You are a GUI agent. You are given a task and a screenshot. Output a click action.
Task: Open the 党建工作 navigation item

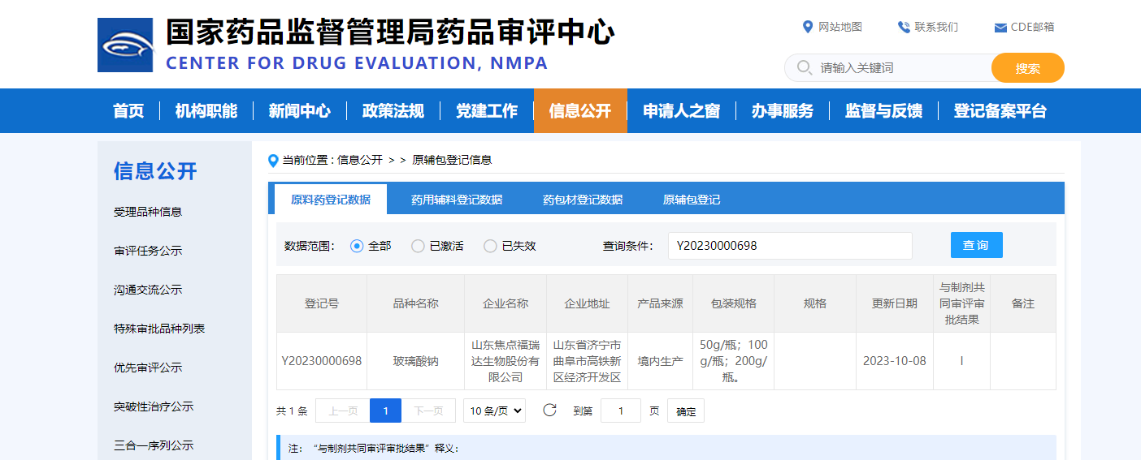[487, 111]
